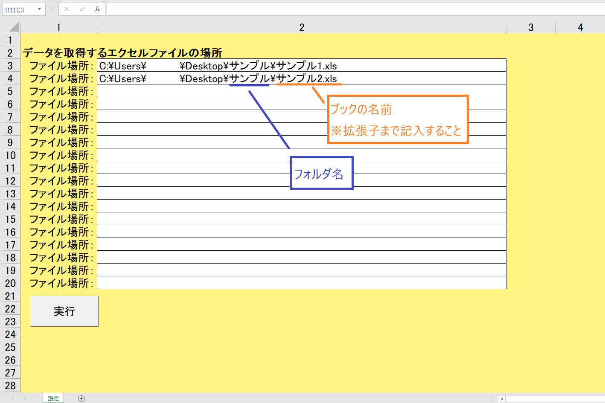Click the ファイル場所 label in row 3
This screenshot has width=605, height=403.
pyautogui.click(x=61, y=66)
